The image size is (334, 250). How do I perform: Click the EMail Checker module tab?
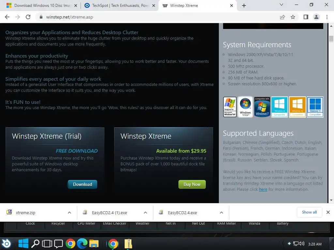[x=114, y=223]
